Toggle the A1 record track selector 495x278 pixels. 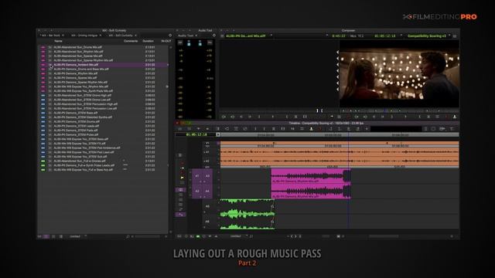pos(207,152)
